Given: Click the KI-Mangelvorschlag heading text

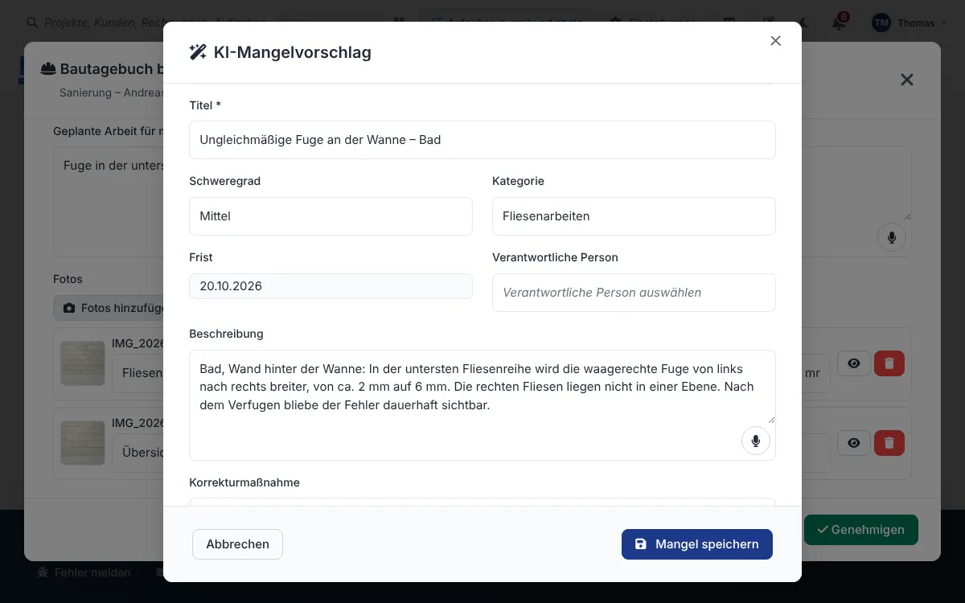Looking at the screenshot, I should [293, 52].
